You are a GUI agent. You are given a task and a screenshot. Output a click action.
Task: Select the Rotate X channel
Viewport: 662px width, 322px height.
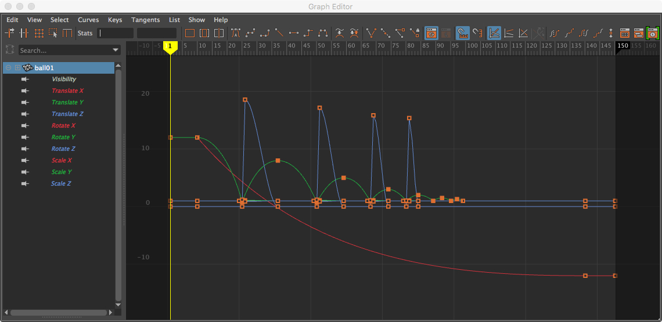tap(63, 126)
